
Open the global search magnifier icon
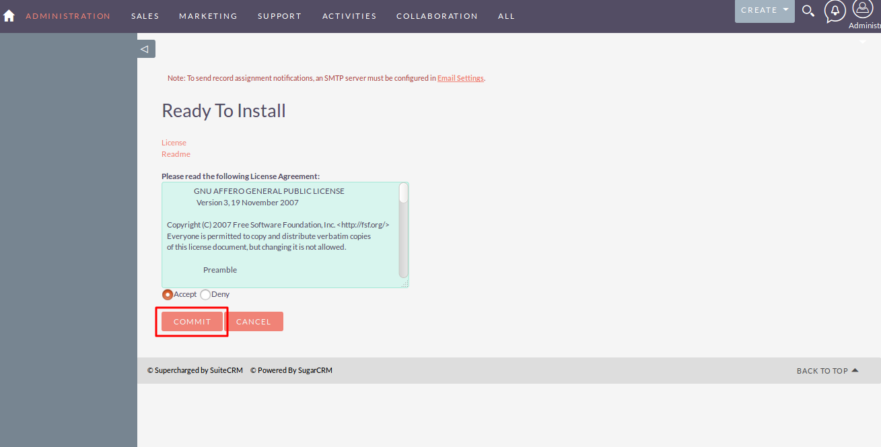[808, 11]
